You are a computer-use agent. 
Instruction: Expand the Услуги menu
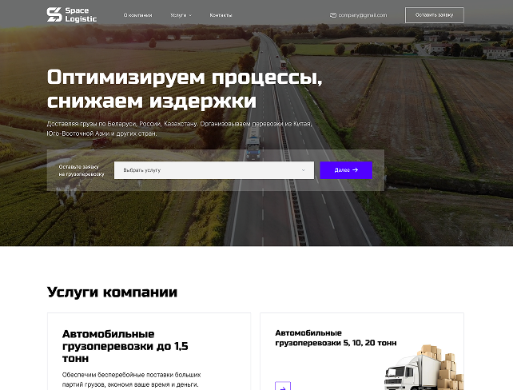click(x=181, y=15)
